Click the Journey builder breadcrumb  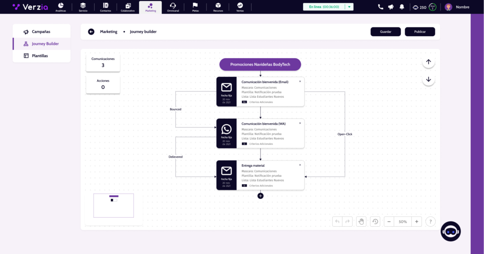(143, 32)
